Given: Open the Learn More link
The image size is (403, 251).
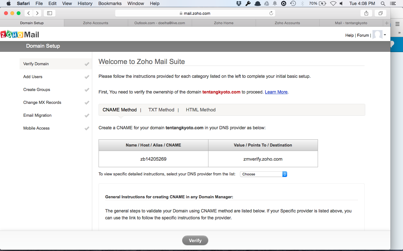Looking at the screenshot, I should 276,92.
